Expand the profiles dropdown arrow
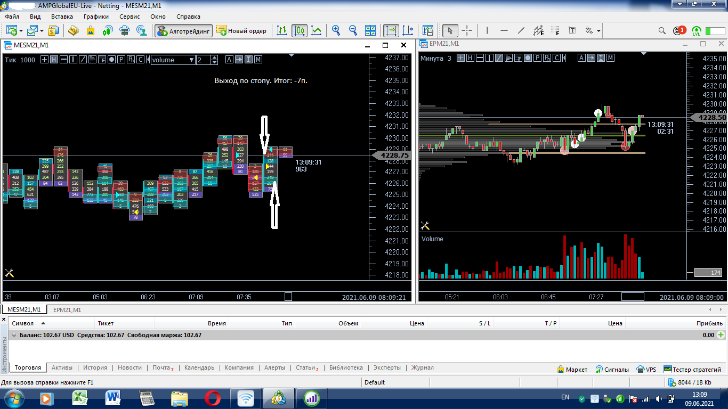728x409 pixels. coord(42,31)
